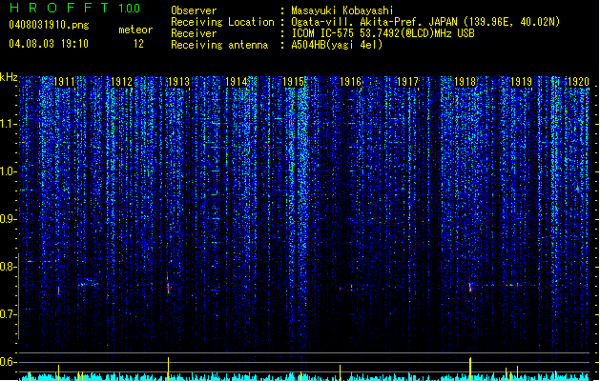
Task: Click the 1.0 frequency axis label
Action: pyautogui.click(x=9, y=171)
